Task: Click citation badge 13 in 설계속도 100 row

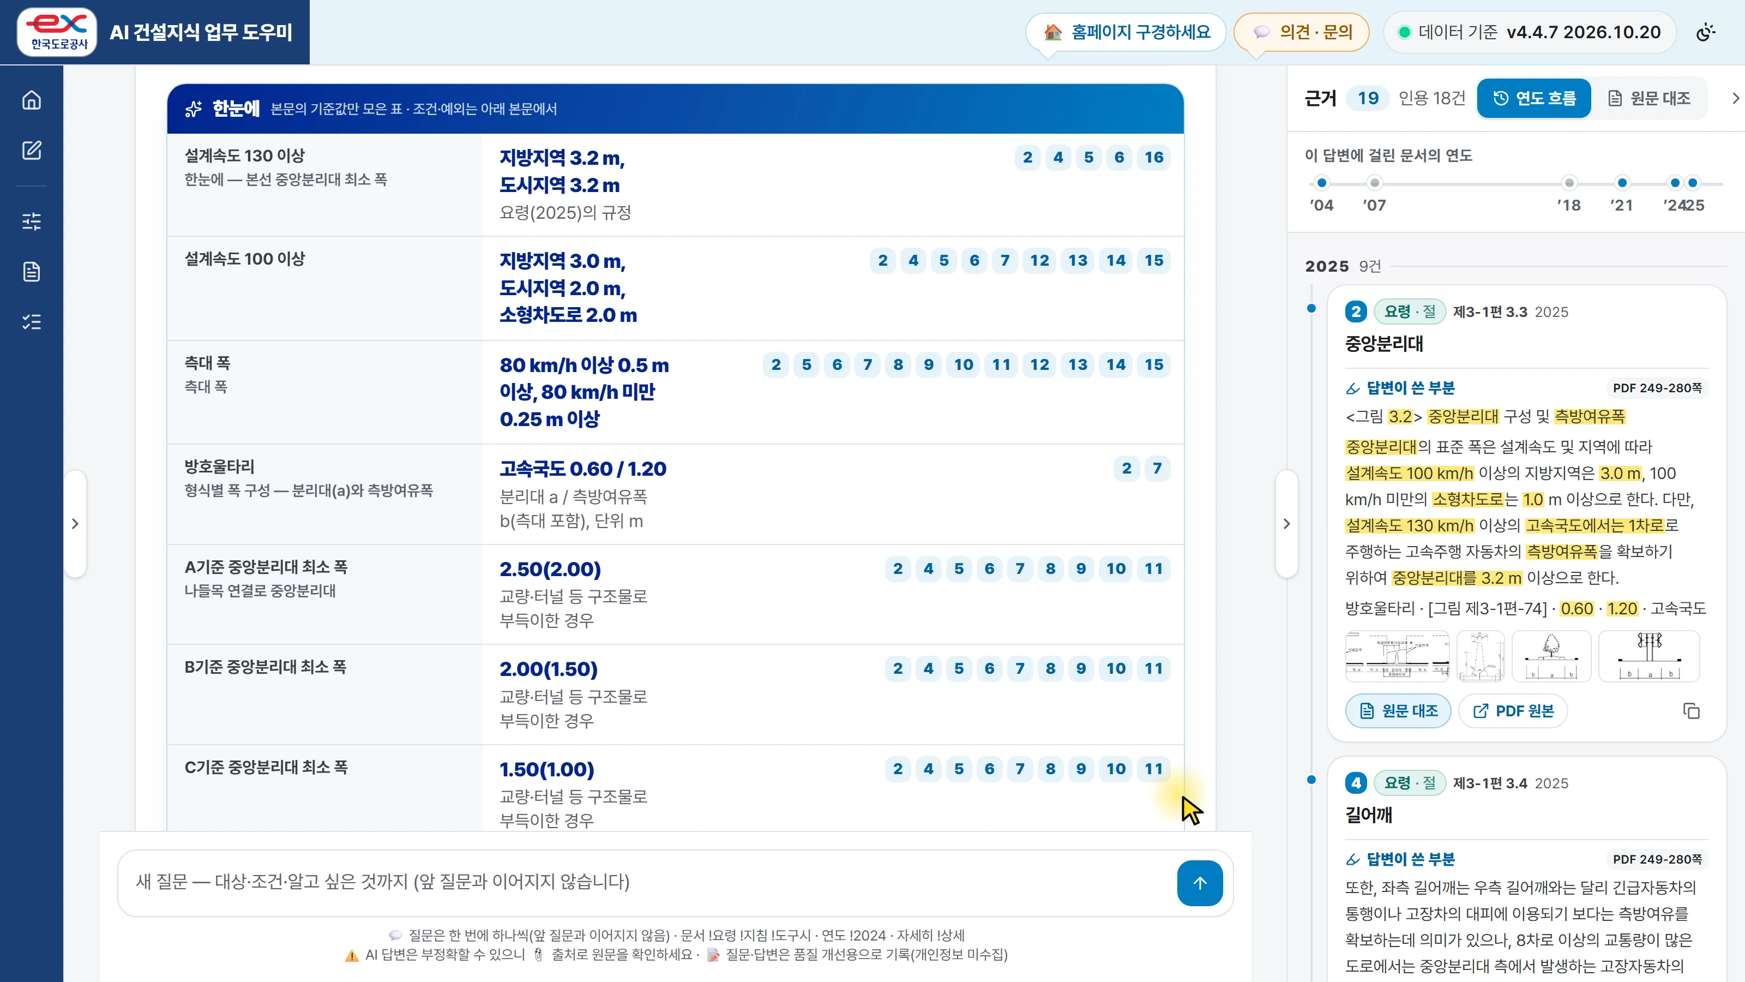Action: 1077,260
